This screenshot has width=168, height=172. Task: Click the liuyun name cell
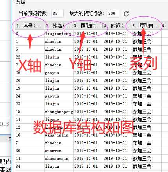coord(59,167)
